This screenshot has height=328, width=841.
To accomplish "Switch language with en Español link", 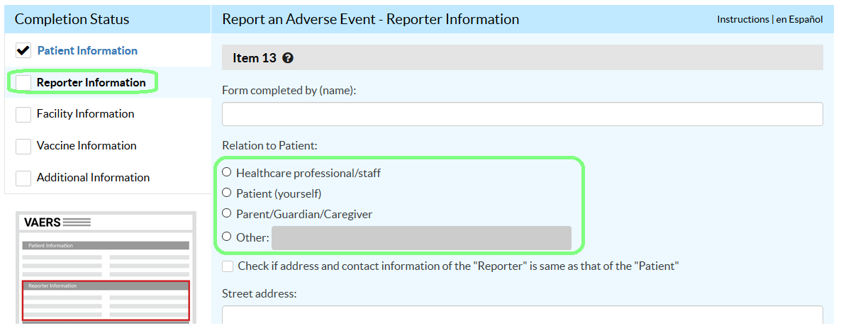I will click(x=799, y=19).
